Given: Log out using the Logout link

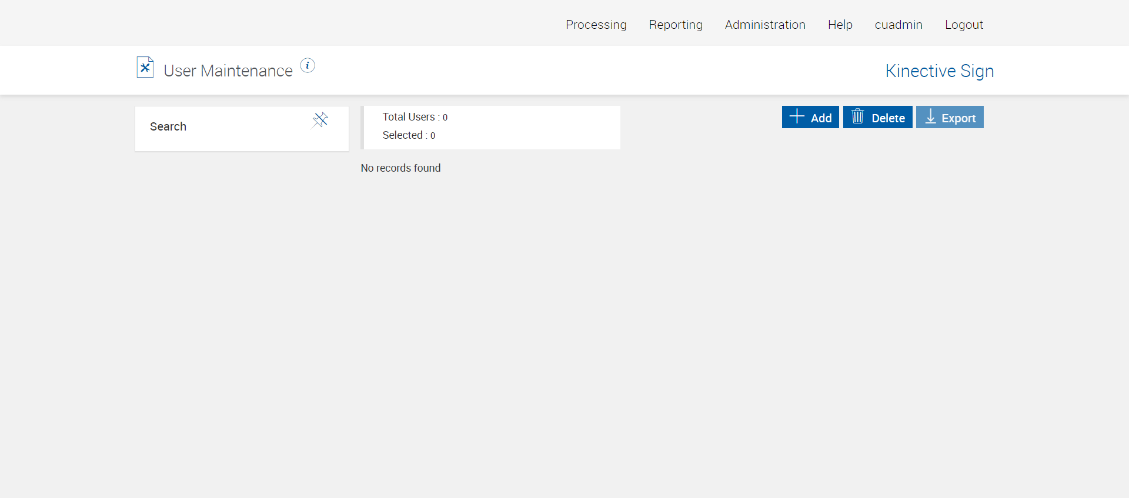Looking at the screenshot, I should (x=964, y=25).
